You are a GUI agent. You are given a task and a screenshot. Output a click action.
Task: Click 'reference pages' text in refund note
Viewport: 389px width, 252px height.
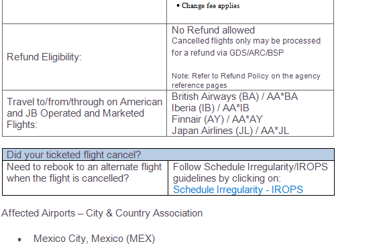(199, 85)
